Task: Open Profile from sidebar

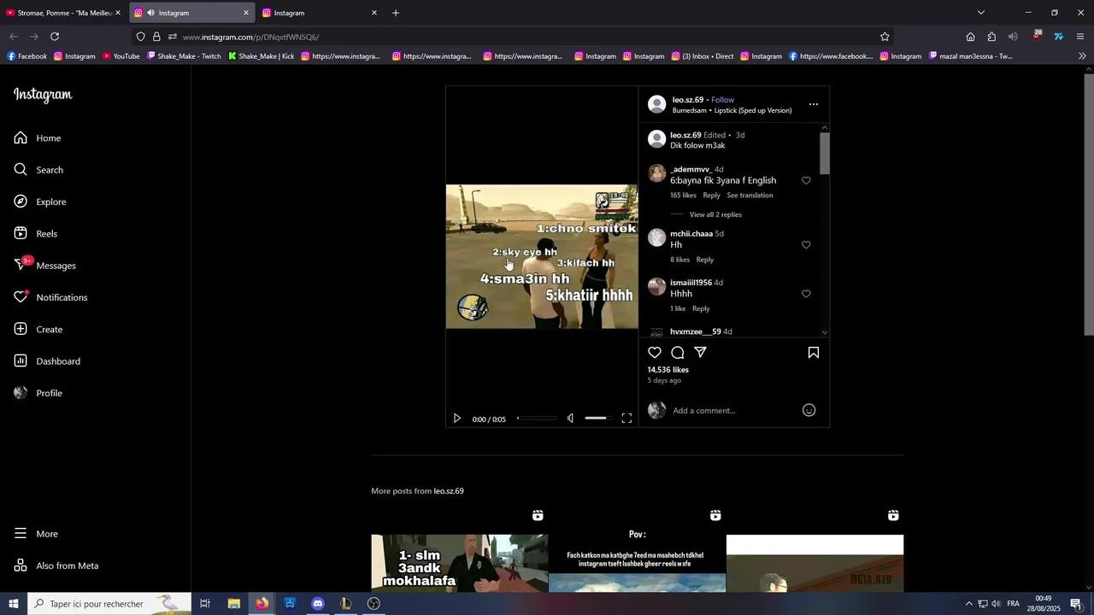Action: pos(38,393)
